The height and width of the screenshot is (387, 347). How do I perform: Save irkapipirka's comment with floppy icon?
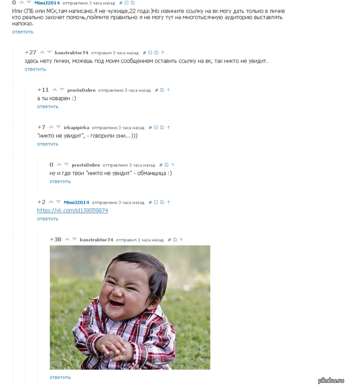[x=162, y=127]
